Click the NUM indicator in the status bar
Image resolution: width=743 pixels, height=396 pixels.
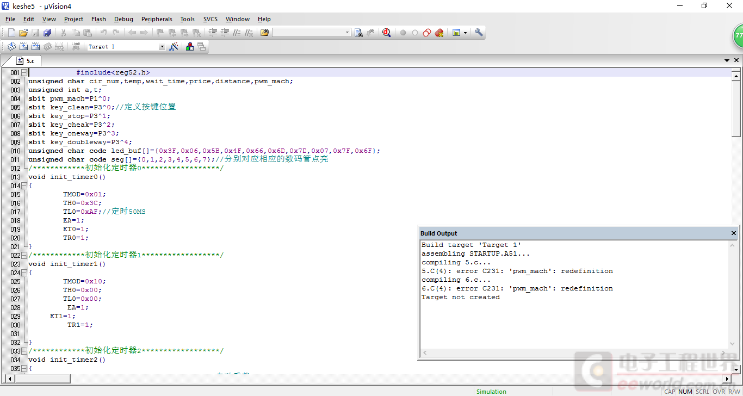coord(685,392)
